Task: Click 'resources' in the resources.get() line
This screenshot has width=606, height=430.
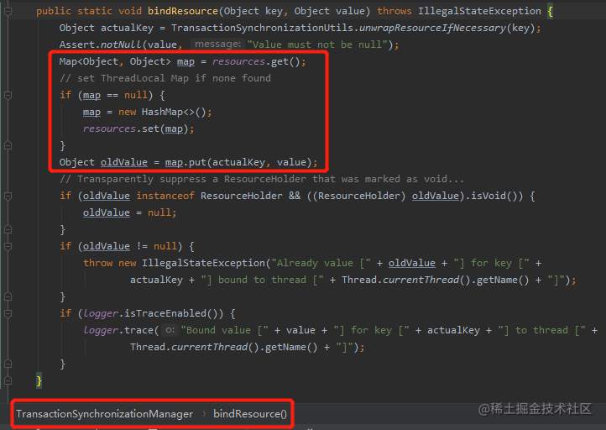Action: [238, 62]
